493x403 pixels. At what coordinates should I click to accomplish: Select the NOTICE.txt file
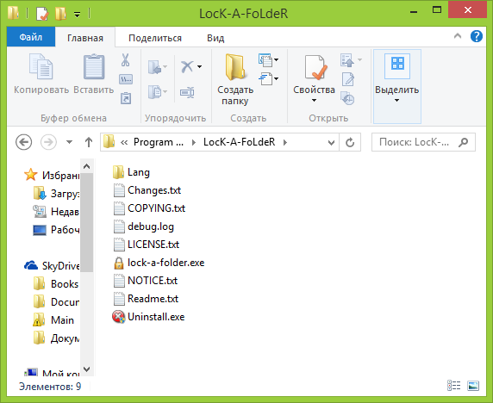(x=146, y=281)
